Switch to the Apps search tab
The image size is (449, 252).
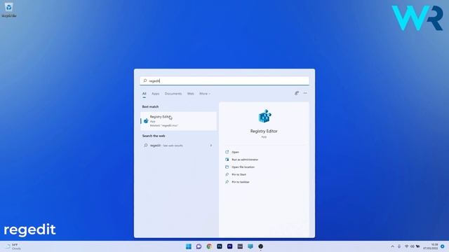155,94
